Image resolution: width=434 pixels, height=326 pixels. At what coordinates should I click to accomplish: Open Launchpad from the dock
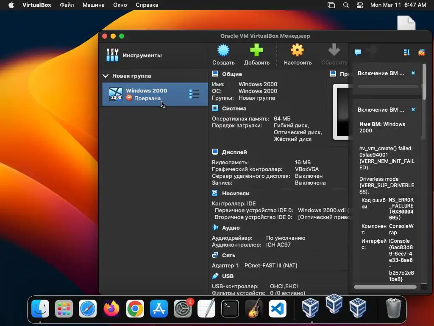pos(64,309)
